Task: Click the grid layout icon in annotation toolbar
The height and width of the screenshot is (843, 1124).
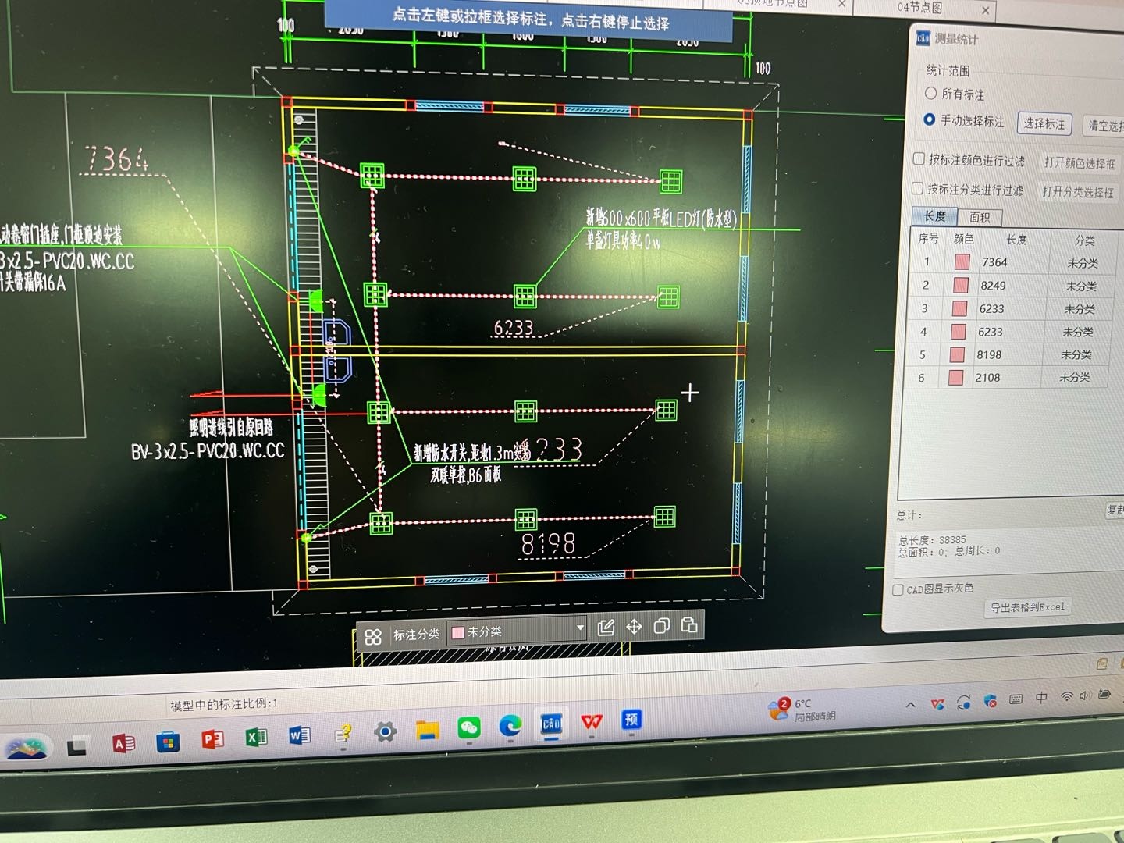Action: click(373, 637)
